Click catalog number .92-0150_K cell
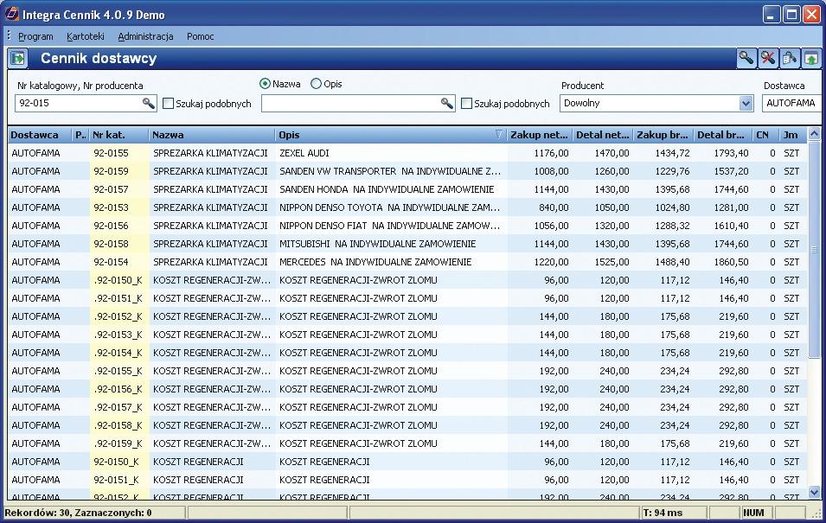The height and width of the screenshot is (523, 826). (118, 280)
